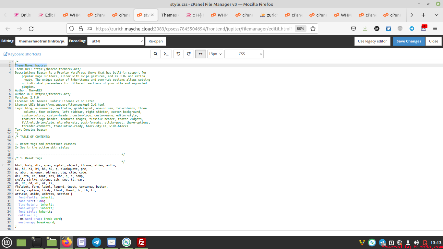
Task: Collapse the CSS rule at line 29
Action: [x=12, y=194]
